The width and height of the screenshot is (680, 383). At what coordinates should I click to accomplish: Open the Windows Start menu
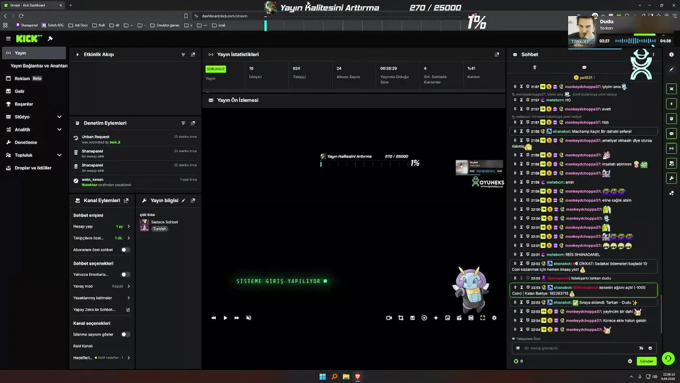click(x=322, y=377)
